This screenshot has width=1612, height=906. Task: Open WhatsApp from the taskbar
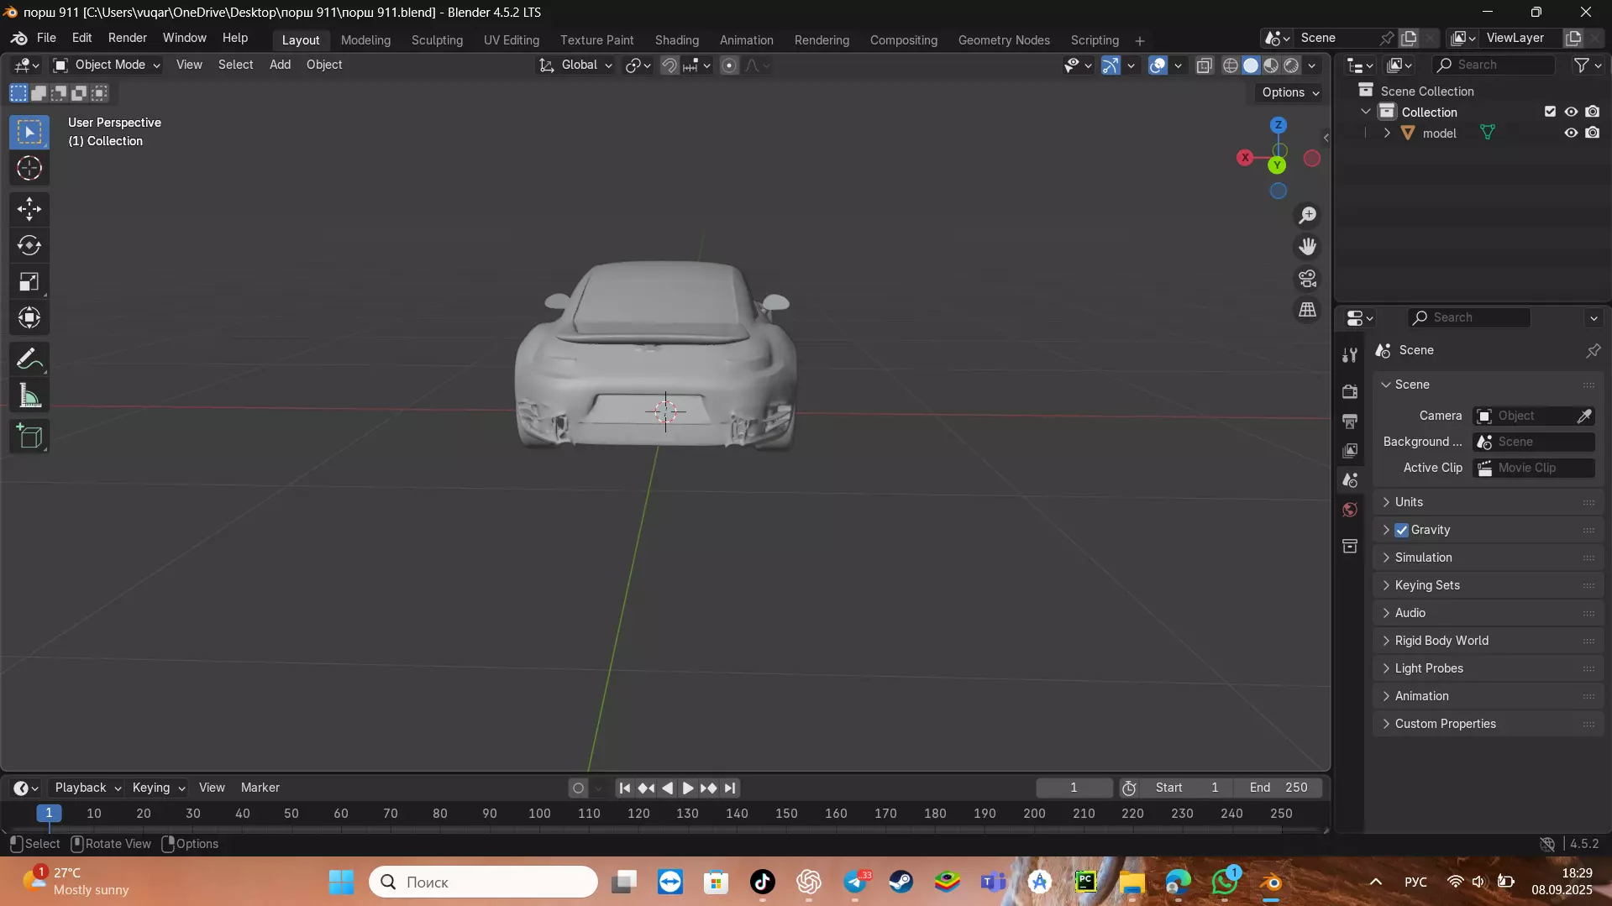(1226, 882)
